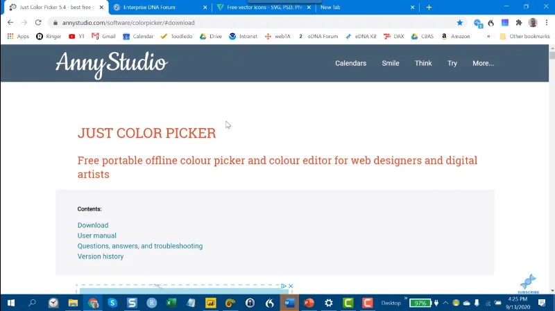Open taskbar search magnifier

click(x=32, y=303)
